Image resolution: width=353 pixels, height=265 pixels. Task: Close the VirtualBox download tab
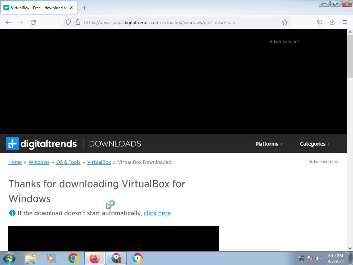[71, 8]
